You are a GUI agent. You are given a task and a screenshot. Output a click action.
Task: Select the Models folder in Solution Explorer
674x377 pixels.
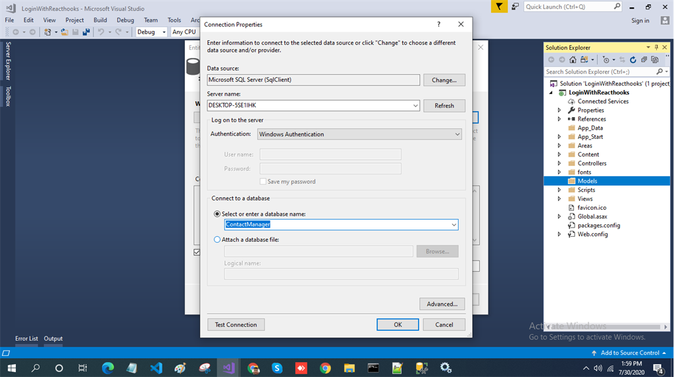pos(607,181)
